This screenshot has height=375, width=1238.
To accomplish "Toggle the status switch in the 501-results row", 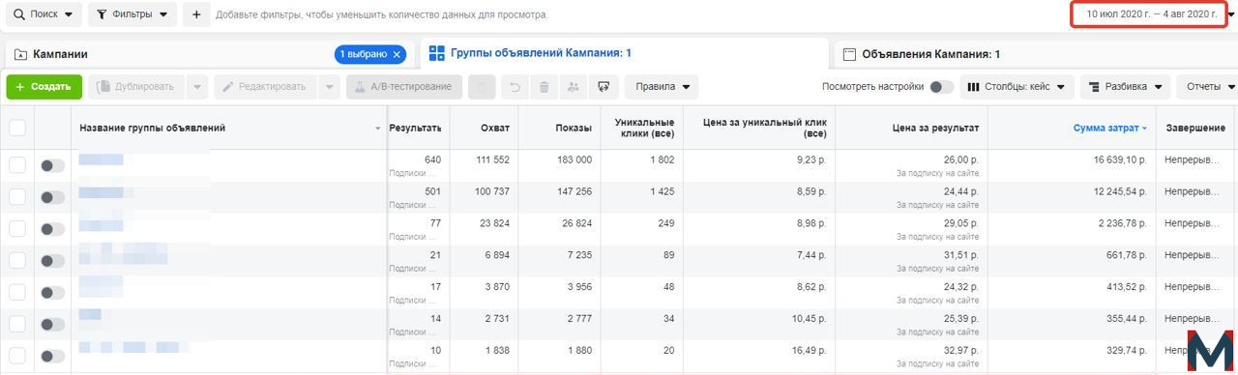I will (52, 197).
